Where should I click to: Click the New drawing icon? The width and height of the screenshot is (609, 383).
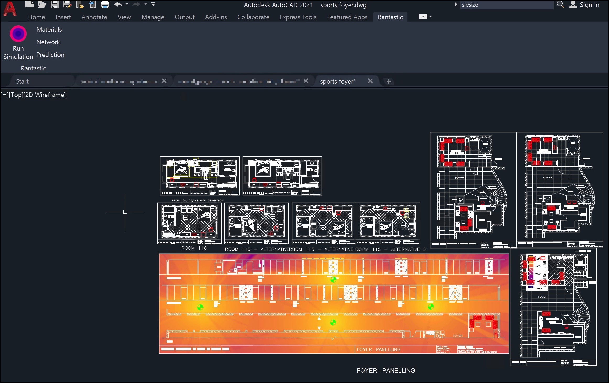coord(29,4)
